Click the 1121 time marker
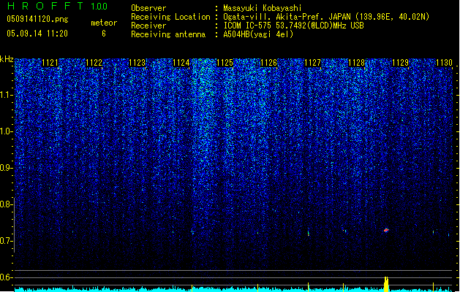The height and width of the screenshot is (292, 460). [50, 63]
